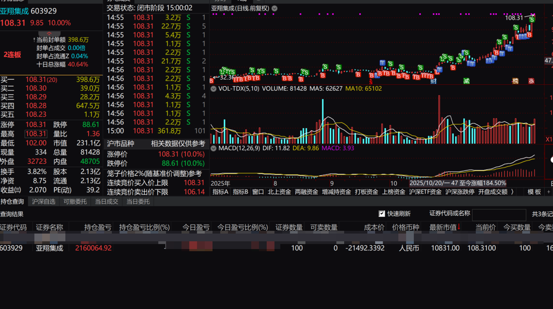The width and height of the screenshot is (553, 309).
Task: Switch to the 当日成交 tab
Action: point(107,202)
